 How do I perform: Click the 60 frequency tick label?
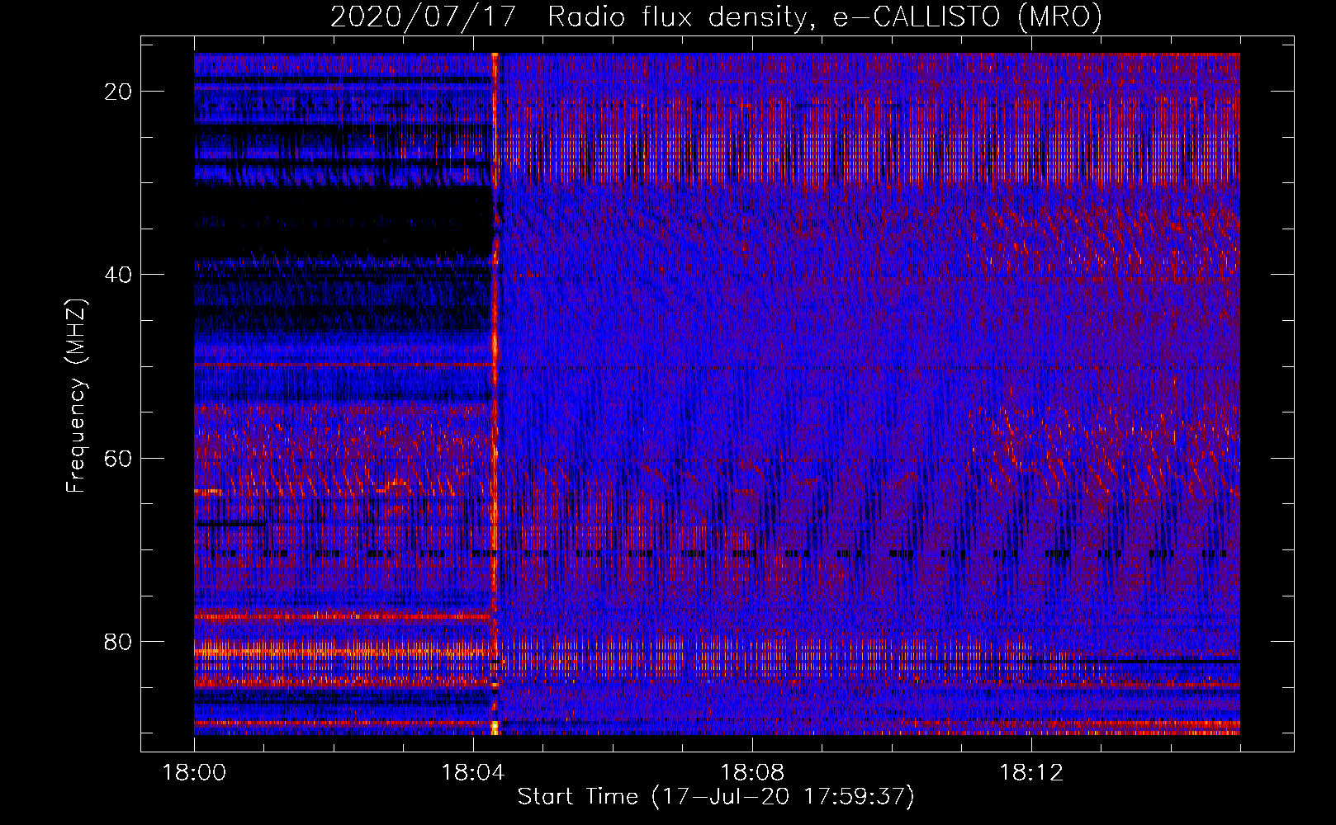pyautogui.click(x=118, y=458)
